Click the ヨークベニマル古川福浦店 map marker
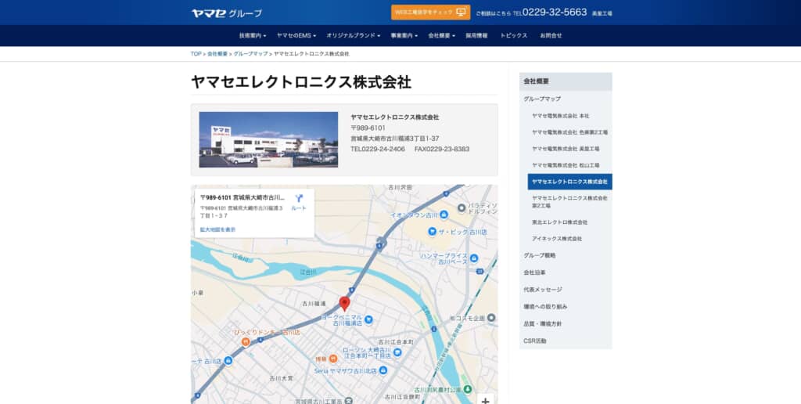This screenshot has width=801, height=404. pos(368,320)
